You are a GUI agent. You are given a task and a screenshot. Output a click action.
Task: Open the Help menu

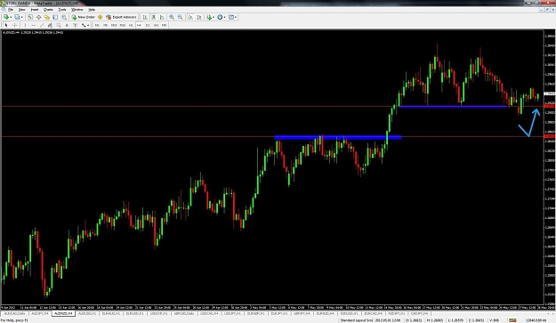tap(92, 10)
